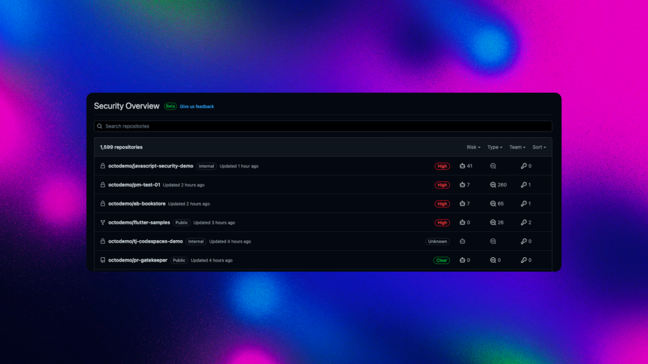Click secret scanning key icon in eb-bookstore row
The image size is (648, 364).
[523, 203]
